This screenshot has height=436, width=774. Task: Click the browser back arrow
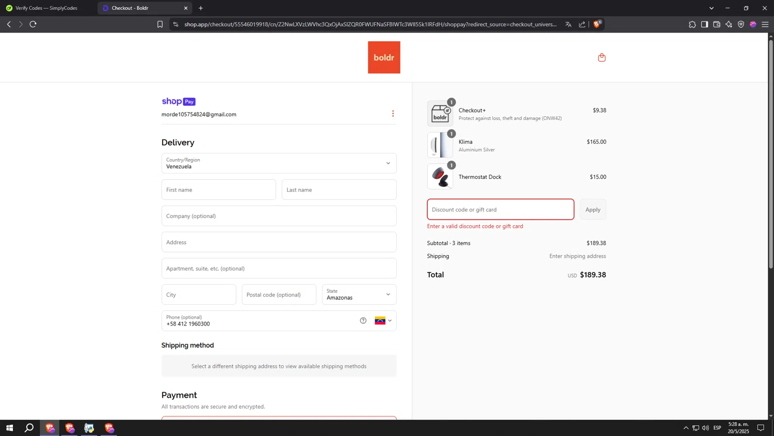coord(9,24)
